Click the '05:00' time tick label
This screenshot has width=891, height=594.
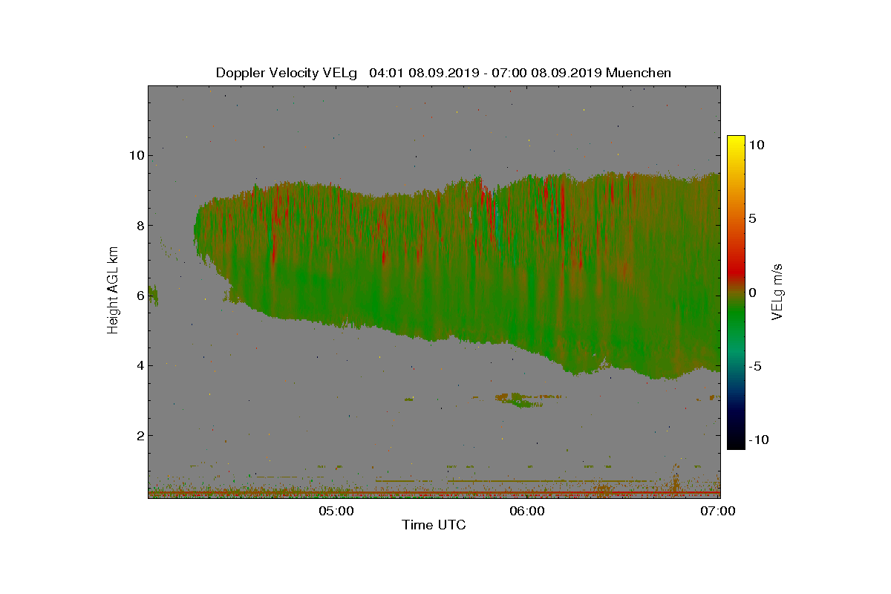tap(336, 511)
